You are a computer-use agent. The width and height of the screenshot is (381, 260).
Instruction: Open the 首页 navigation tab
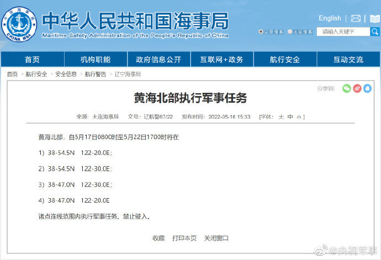(32, 60)
